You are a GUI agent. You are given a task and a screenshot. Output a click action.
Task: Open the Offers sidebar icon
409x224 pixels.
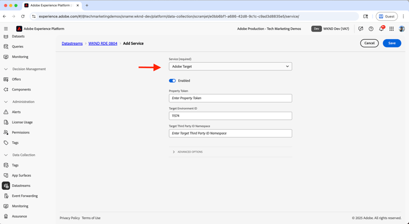pyautogui.click(x=6, y=79)
